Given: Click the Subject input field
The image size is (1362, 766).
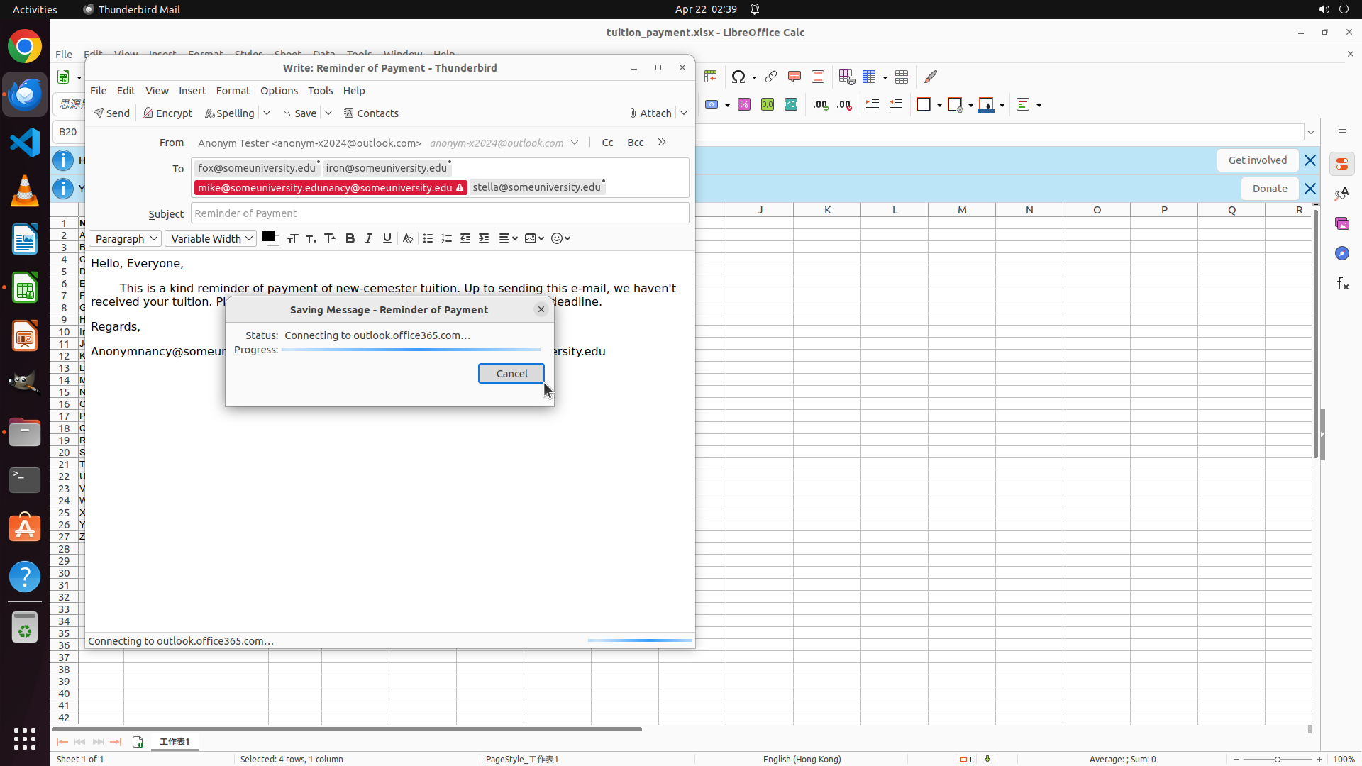Looking at the screenshot, I should (440, 213).
